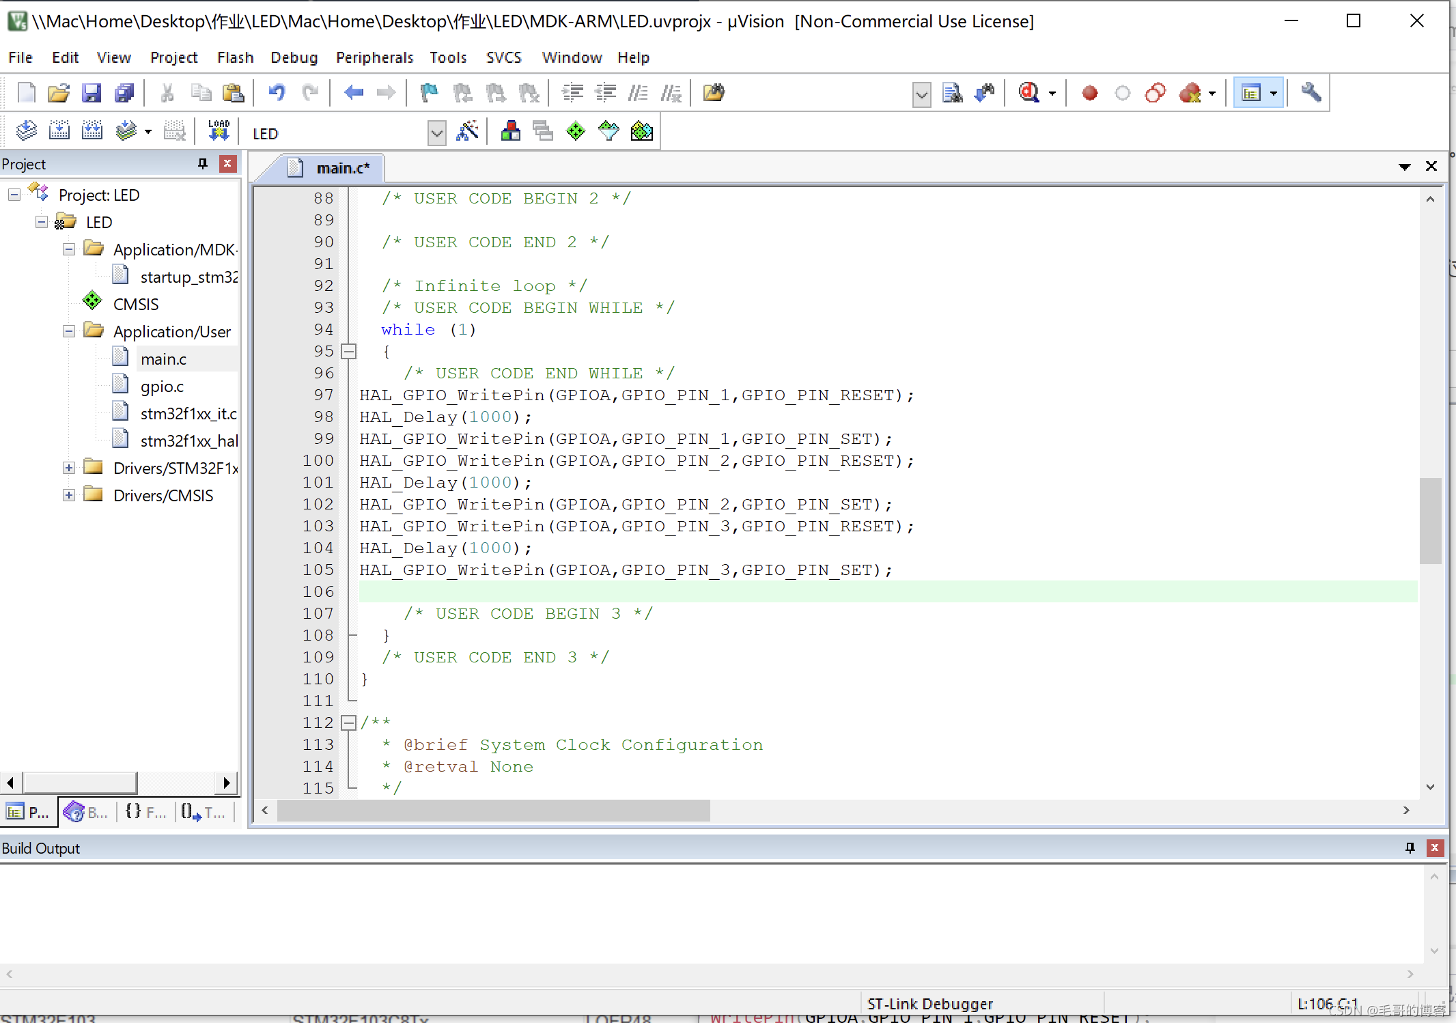Click Manage Run-Time Environment green diamond icon
This screenshot has width=1456, height=1023.
[576, 131]
